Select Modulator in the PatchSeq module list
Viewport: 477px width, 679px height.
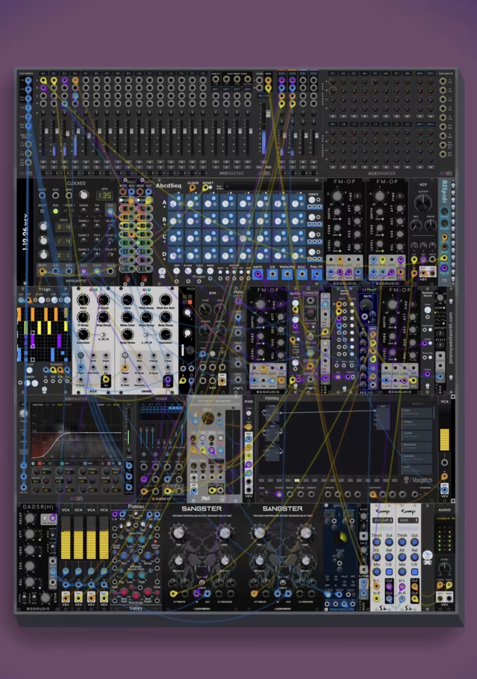pos(418,446)
